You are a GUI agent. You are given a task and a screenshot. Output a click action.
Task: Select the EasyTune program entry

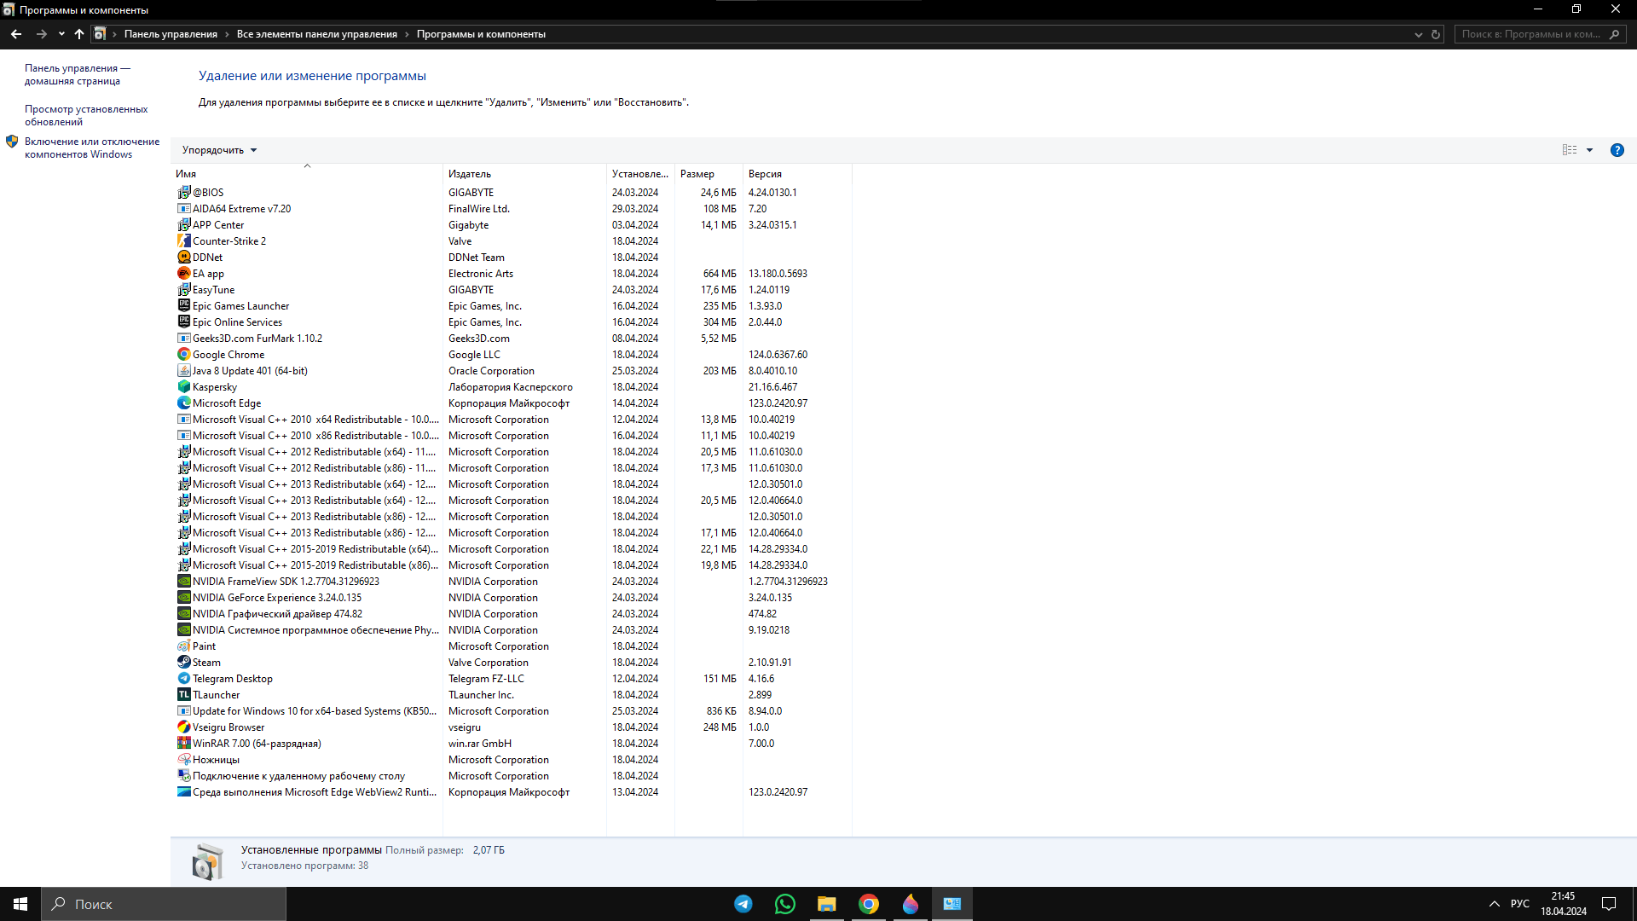tap(512, 290)
